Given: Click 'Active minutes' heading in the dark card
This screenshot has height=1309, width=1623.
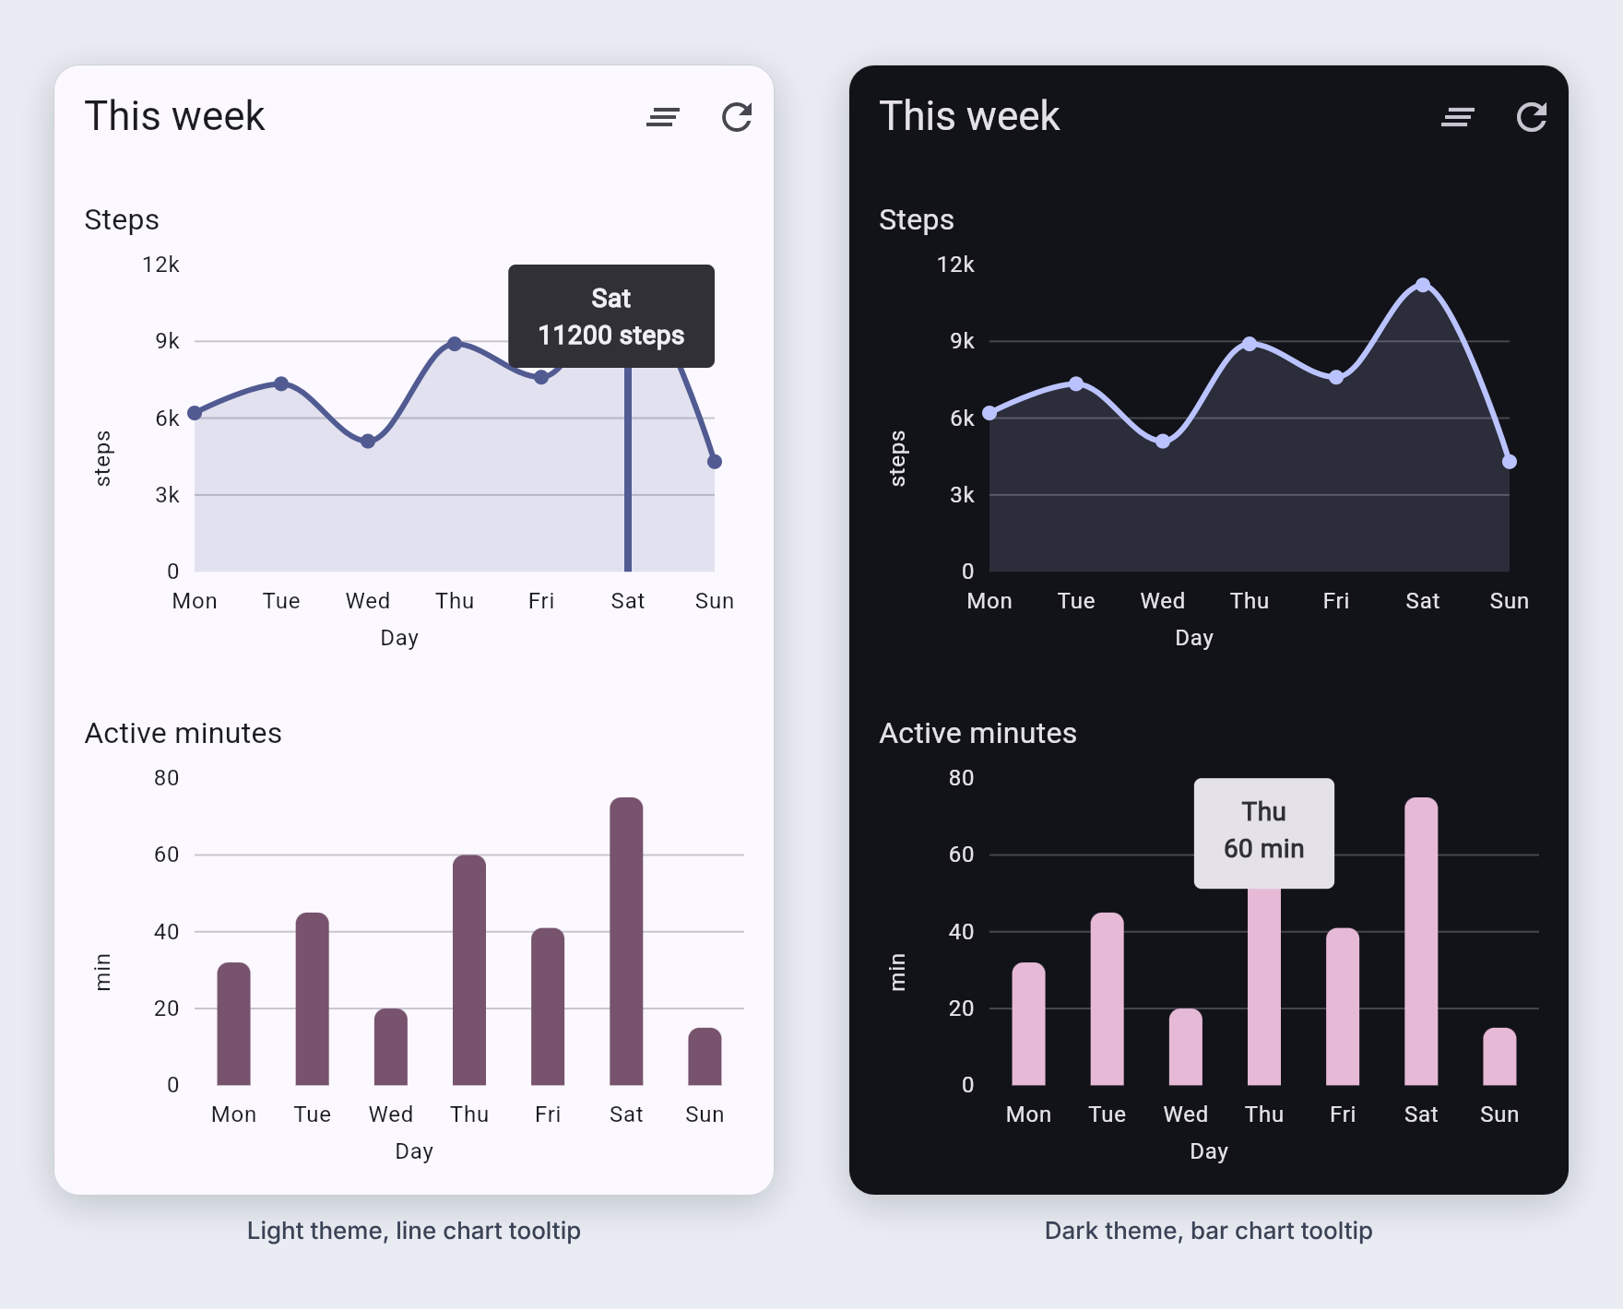Looking at the screenshot, I should 977,733.
